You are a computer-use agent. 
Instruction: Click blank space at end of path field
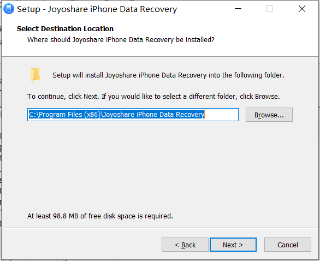coord(221,115)
